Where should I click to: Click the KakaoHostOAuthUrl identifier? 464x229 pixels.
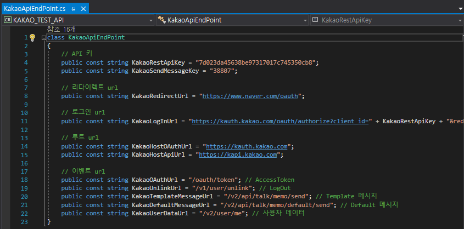point(161,146)
